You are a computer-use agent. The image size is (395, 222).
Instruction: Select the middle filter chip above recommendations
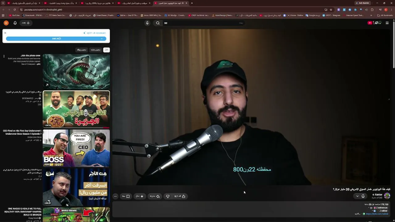click(95, 50)
